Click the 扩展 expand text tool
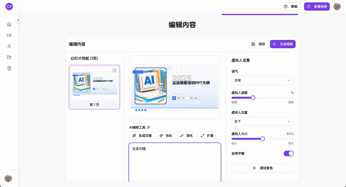Screen dimensions: 346x187 [x=207, y=136]
